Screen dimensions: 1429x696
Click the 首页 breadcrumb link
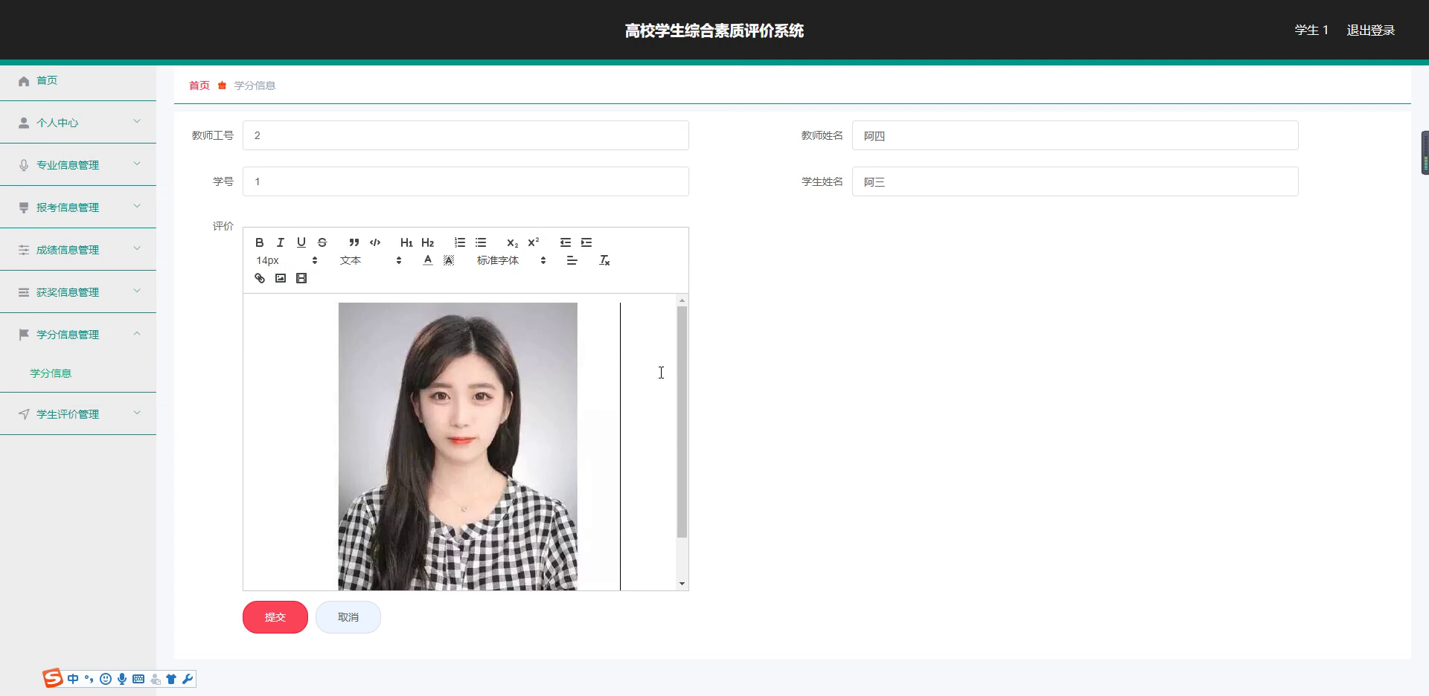(199, 86)
